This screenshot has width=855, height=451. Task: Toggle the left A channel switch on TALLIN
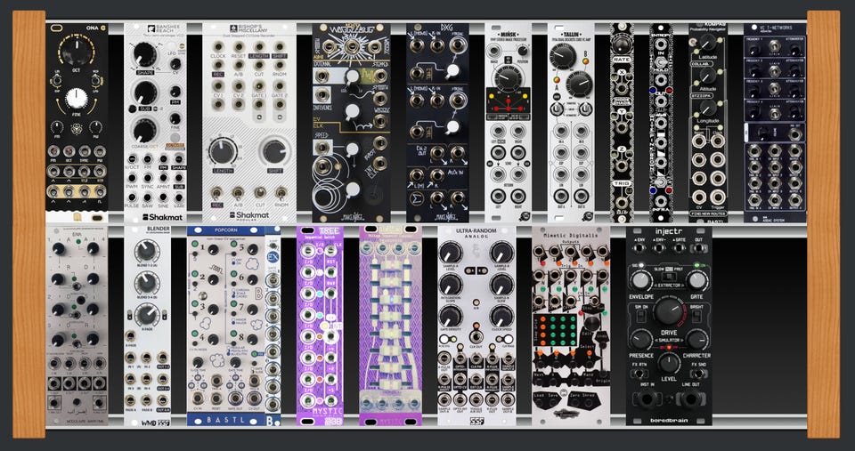pos(558,109)
